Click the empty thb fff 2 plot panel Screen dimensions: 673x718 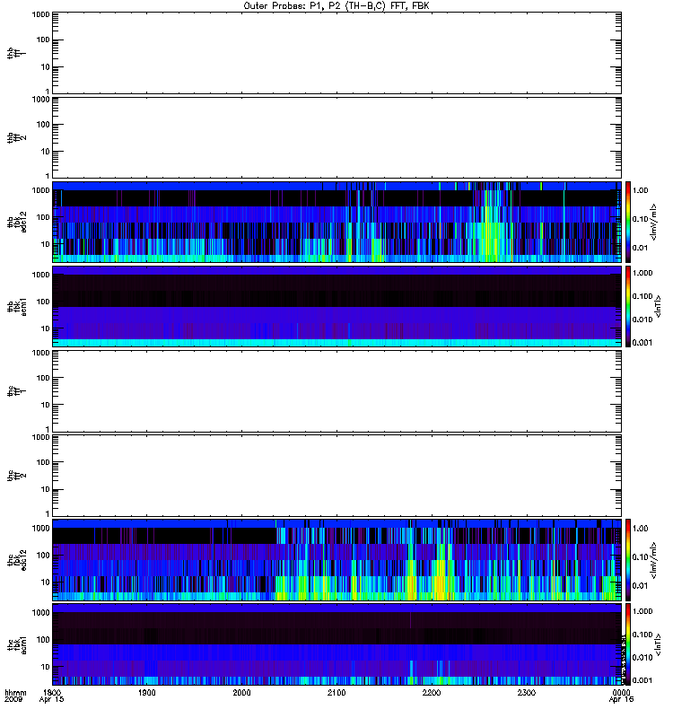pos(336,138)
